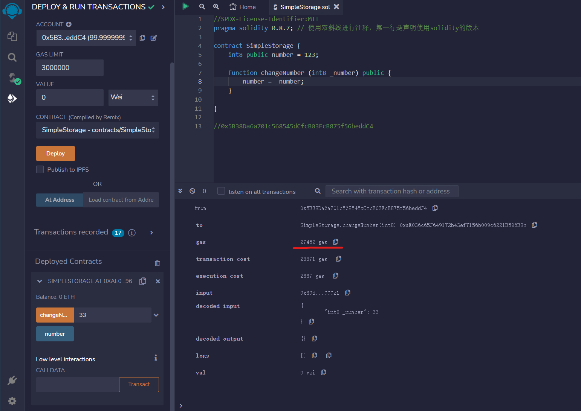Click the pending transactions count 0
The image size is (581, 411).
pyautogui.click(x=204, y=191)
